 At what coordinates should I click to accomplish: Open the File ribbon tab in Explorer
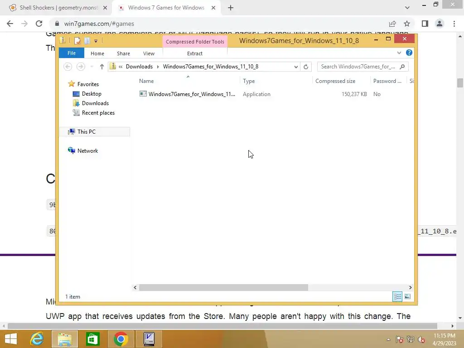71,53
